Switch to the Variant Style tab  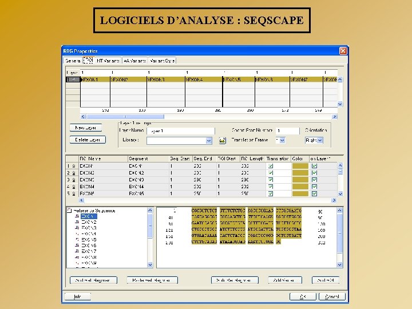[x=162, y=61]
